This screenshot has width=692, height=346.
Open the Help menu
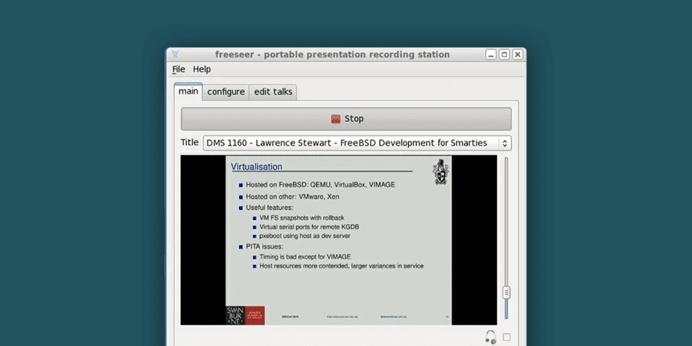202,69
